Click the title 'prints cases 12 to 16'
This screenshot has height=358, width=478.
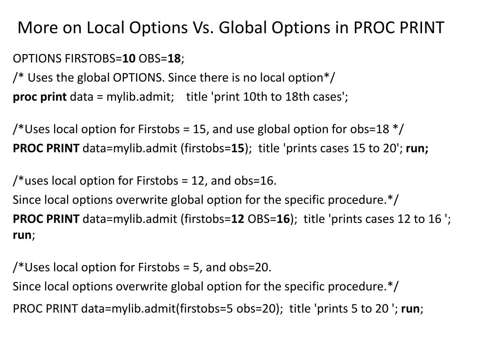coord(377,219)
